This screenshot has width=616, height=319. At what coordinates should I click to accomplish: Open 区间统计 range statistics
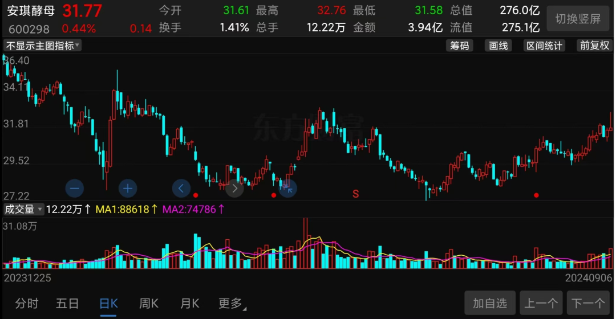tap(544, 46)
